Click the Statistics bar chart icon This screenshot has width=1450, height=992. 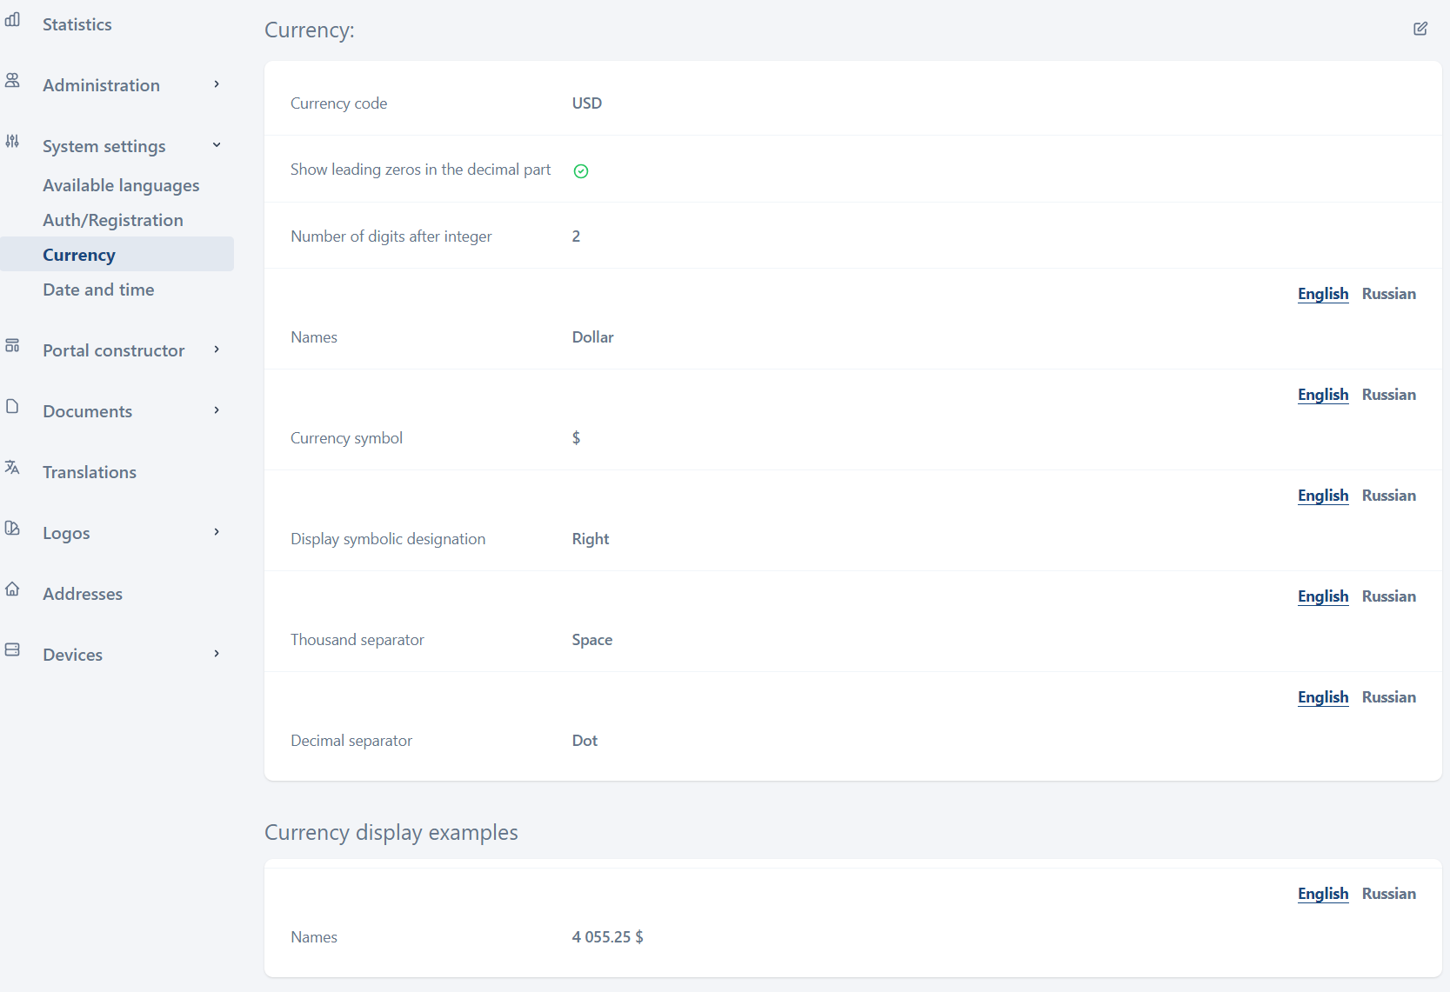12,20
